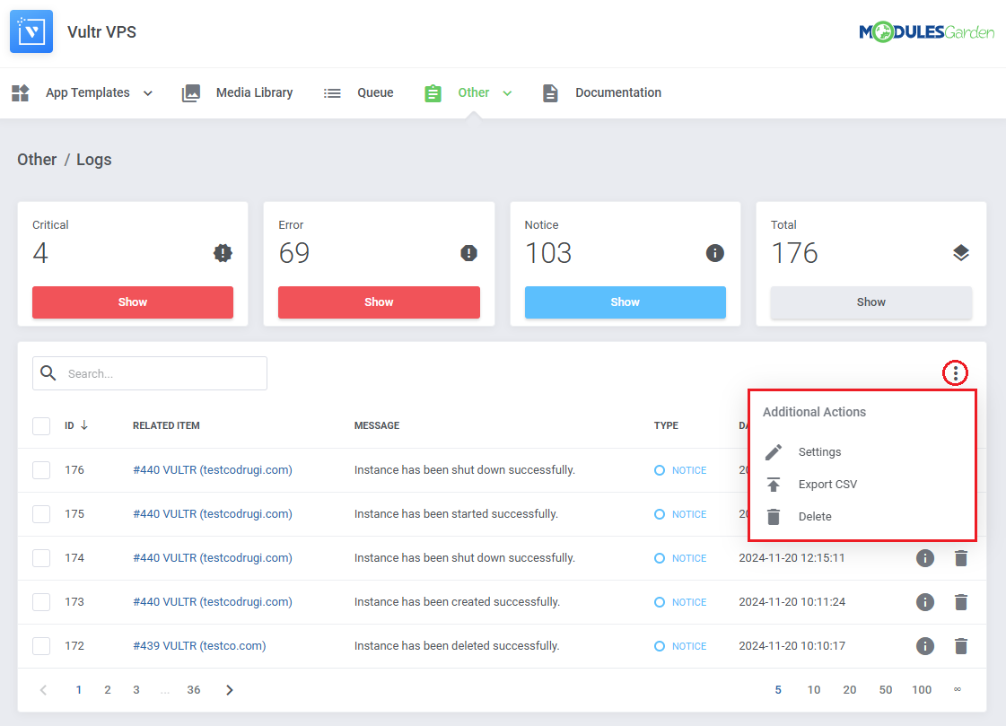This screenshot has height=726, width=1006.
Task: Click the trash icon beside Delete action
Action: (774, 516)
